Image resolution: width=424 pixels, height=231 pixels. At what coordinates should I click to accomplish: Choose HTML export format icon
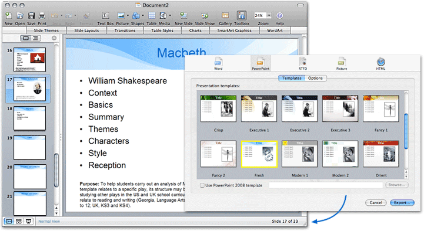(x=380, y=62)
